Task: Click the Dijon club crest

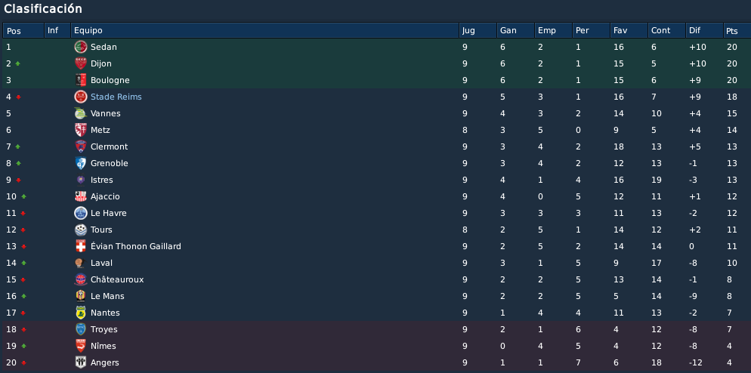Action: pos(80,63)
